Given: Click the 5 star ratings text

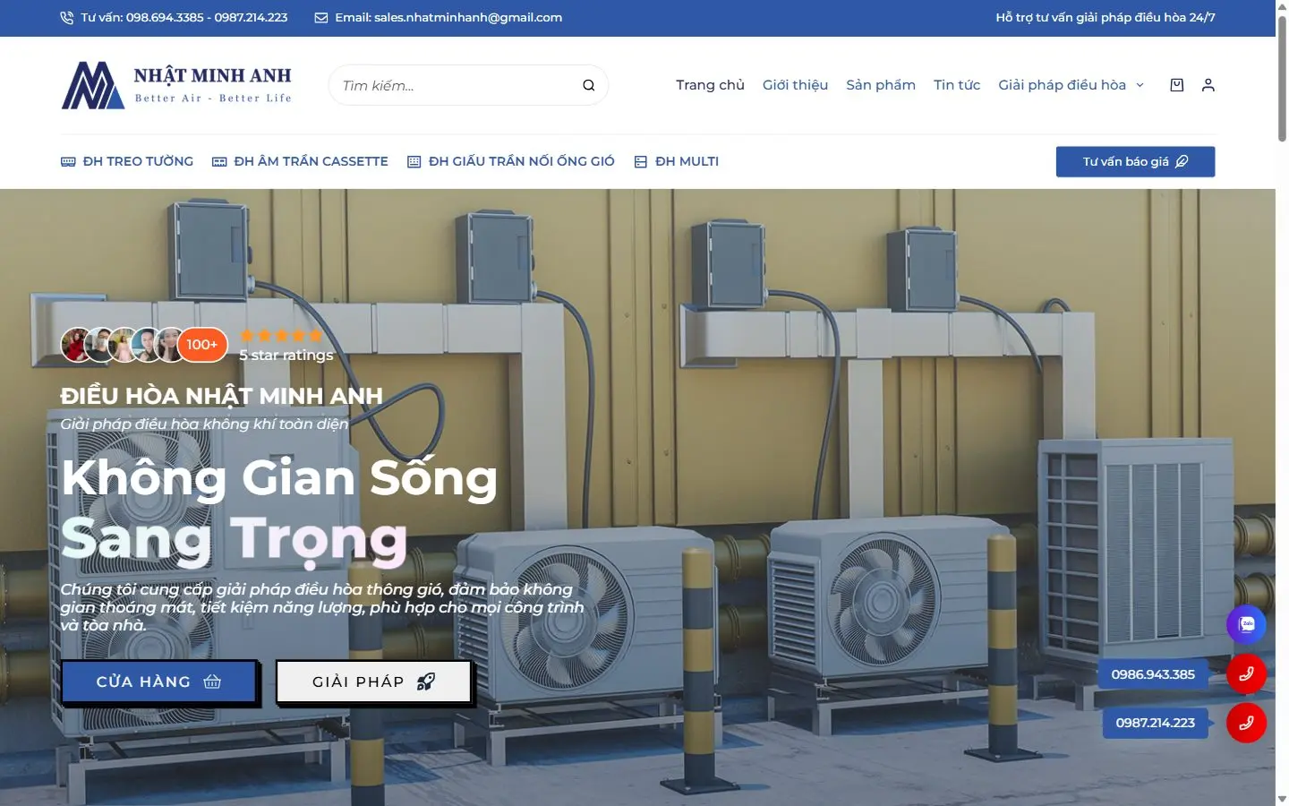Looking at the screenshot, I should [286, 355].
